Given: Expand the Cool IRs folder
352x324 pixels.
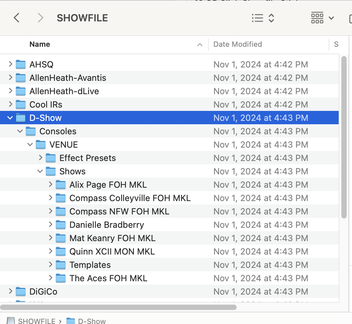Looking at the screenshot, I should click(10, 105).
